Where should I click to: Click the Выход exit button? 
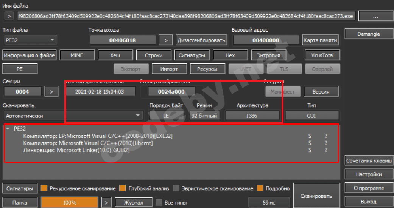(x=369, y=202)
